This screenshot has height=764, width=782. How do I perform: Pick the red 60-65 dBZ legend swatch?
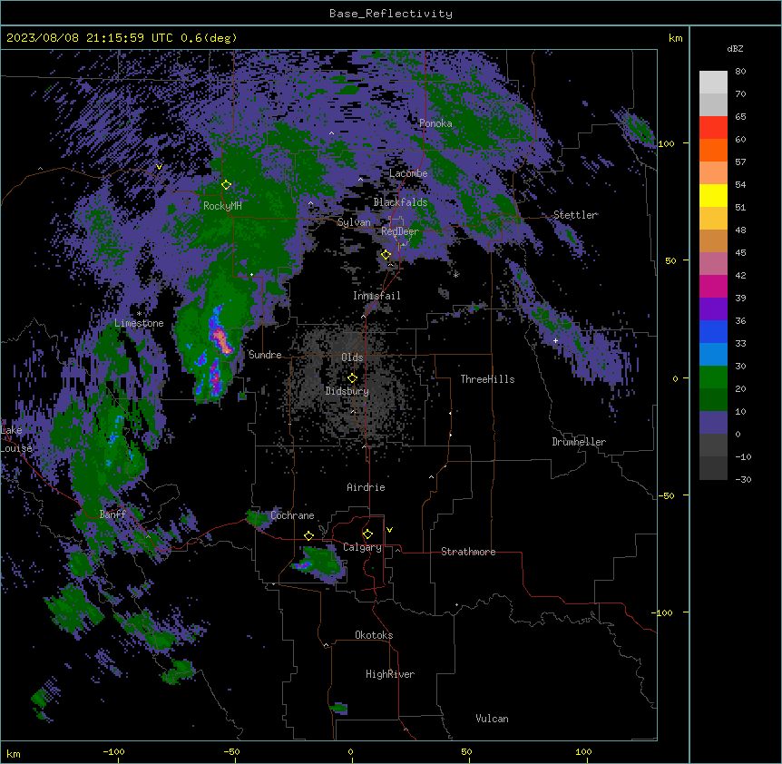pyautogui.click(x=713, y=128)
